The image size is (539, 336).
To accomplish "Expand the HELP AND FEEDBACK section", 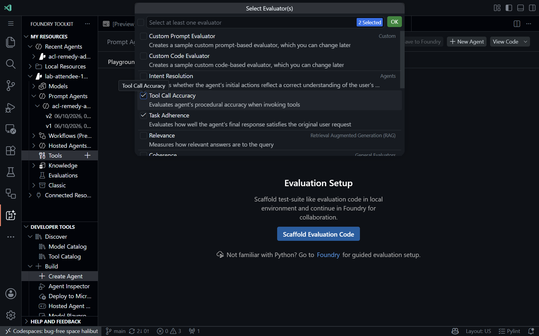I will 26,321.
